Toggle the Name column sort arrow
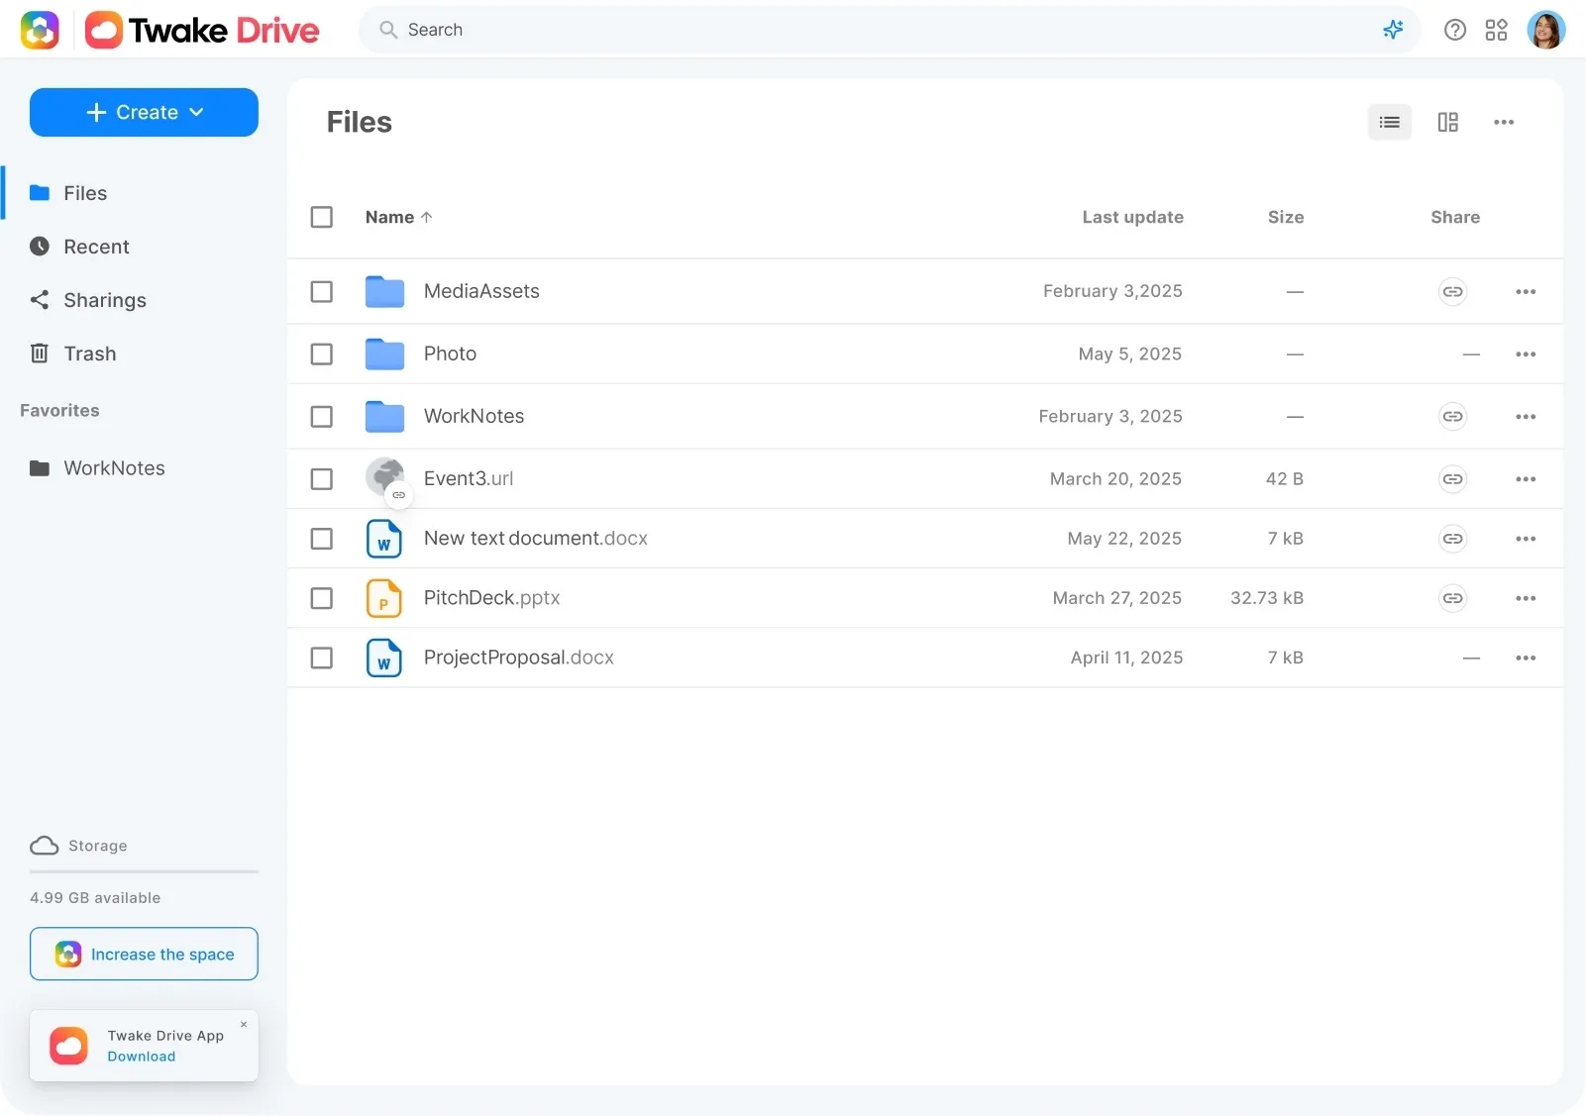The width and height of the screenshot is (1586, 1116). 426,217
